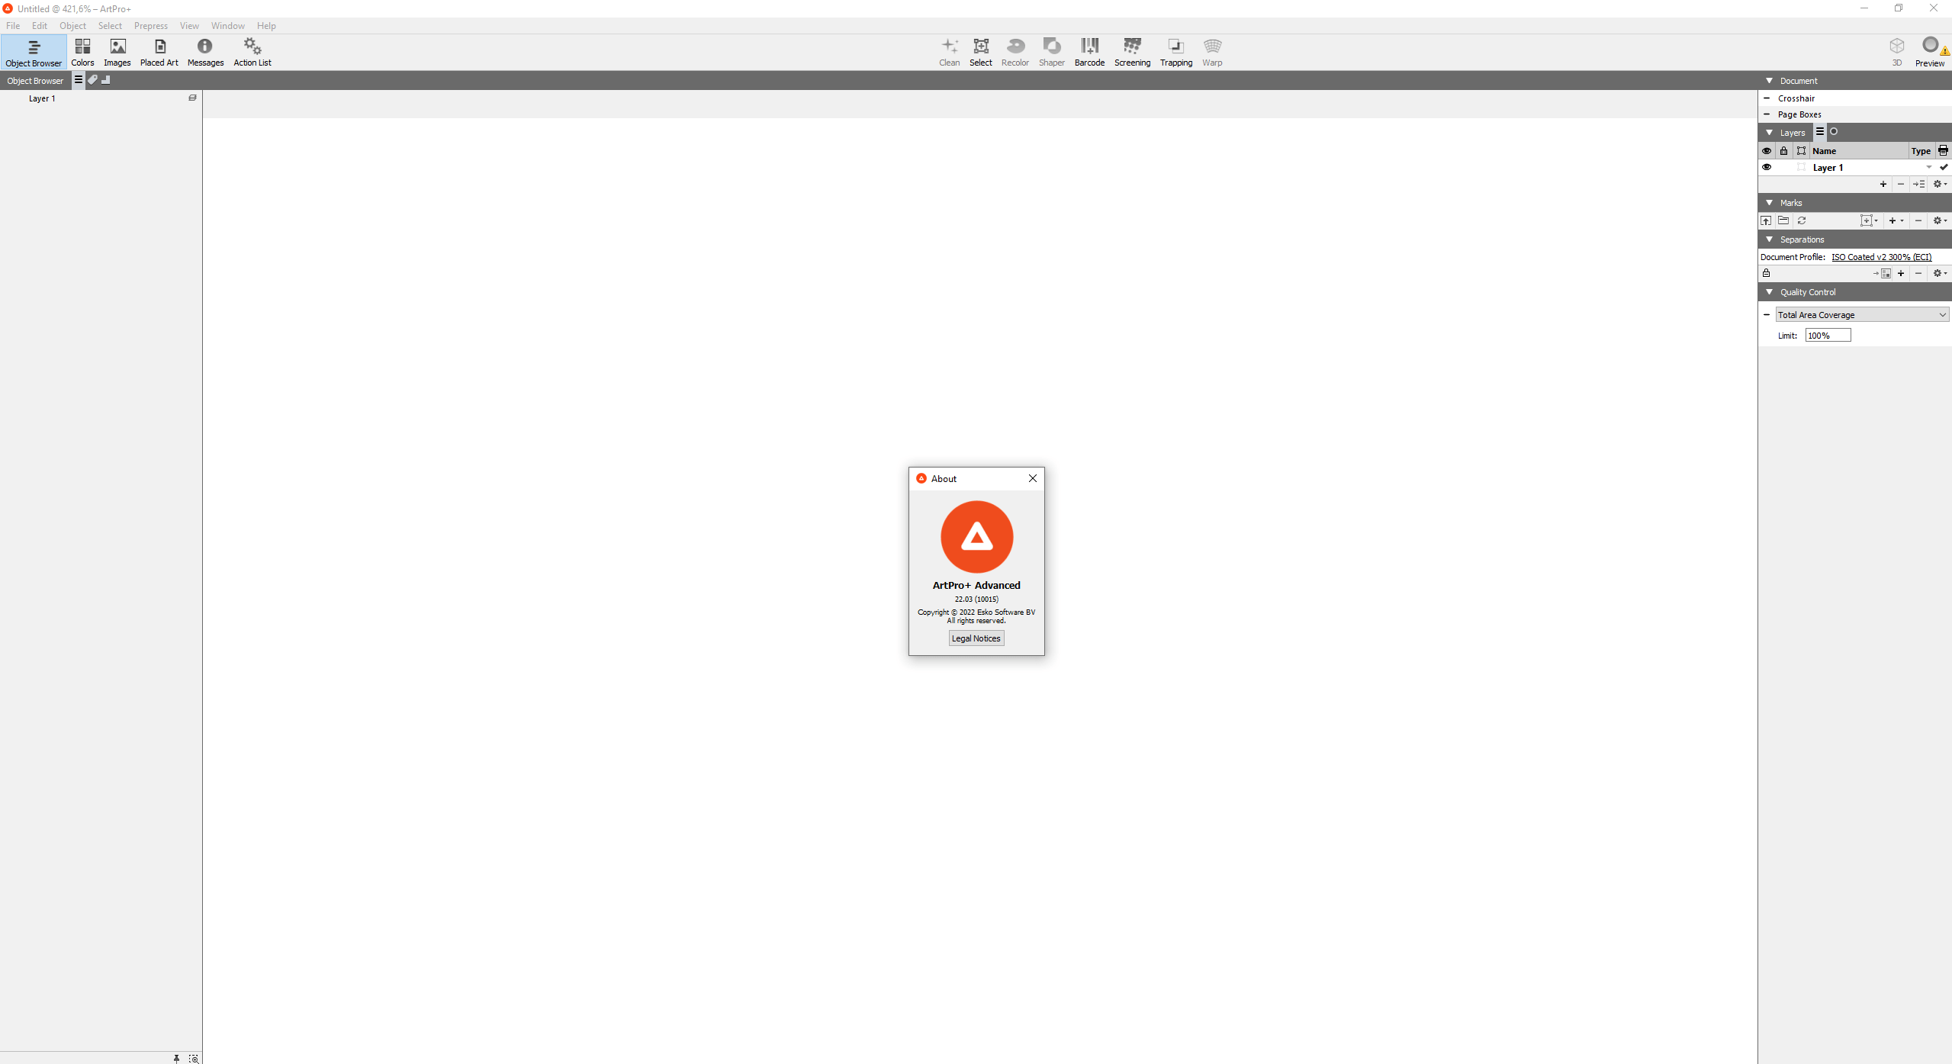
Task: Open the 3D view
Action: tap(1897, 52)
